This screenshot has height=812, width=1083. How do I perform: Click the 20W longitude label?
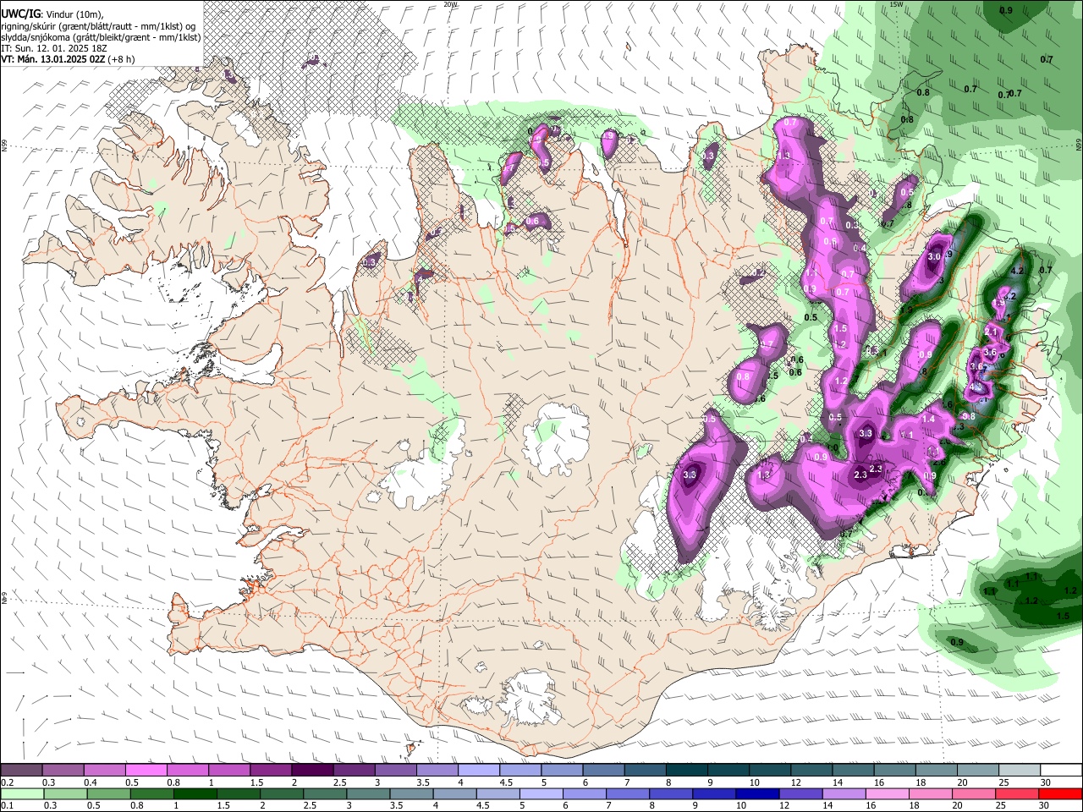[x=450, y=4]
